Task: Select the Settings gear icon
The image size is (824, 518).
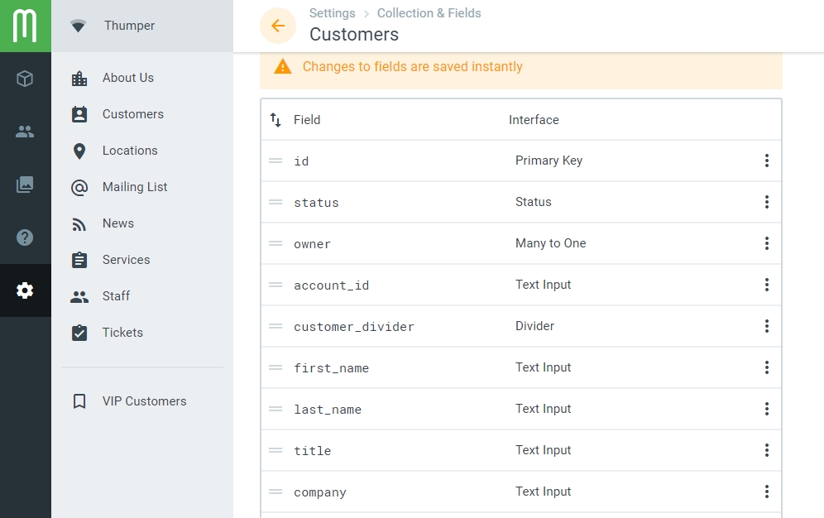Action: click(x=25, y=290)
